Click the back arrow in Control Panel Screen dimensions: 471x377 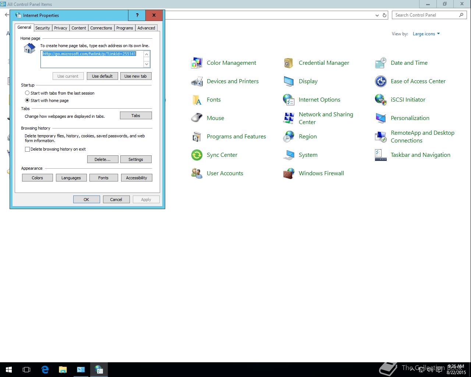pos(7,15)
